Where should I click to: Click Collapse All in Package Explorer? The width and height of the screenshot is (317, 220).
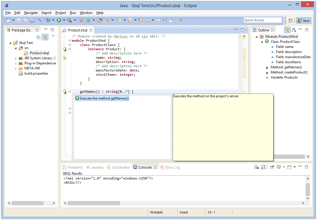[39, 37]
